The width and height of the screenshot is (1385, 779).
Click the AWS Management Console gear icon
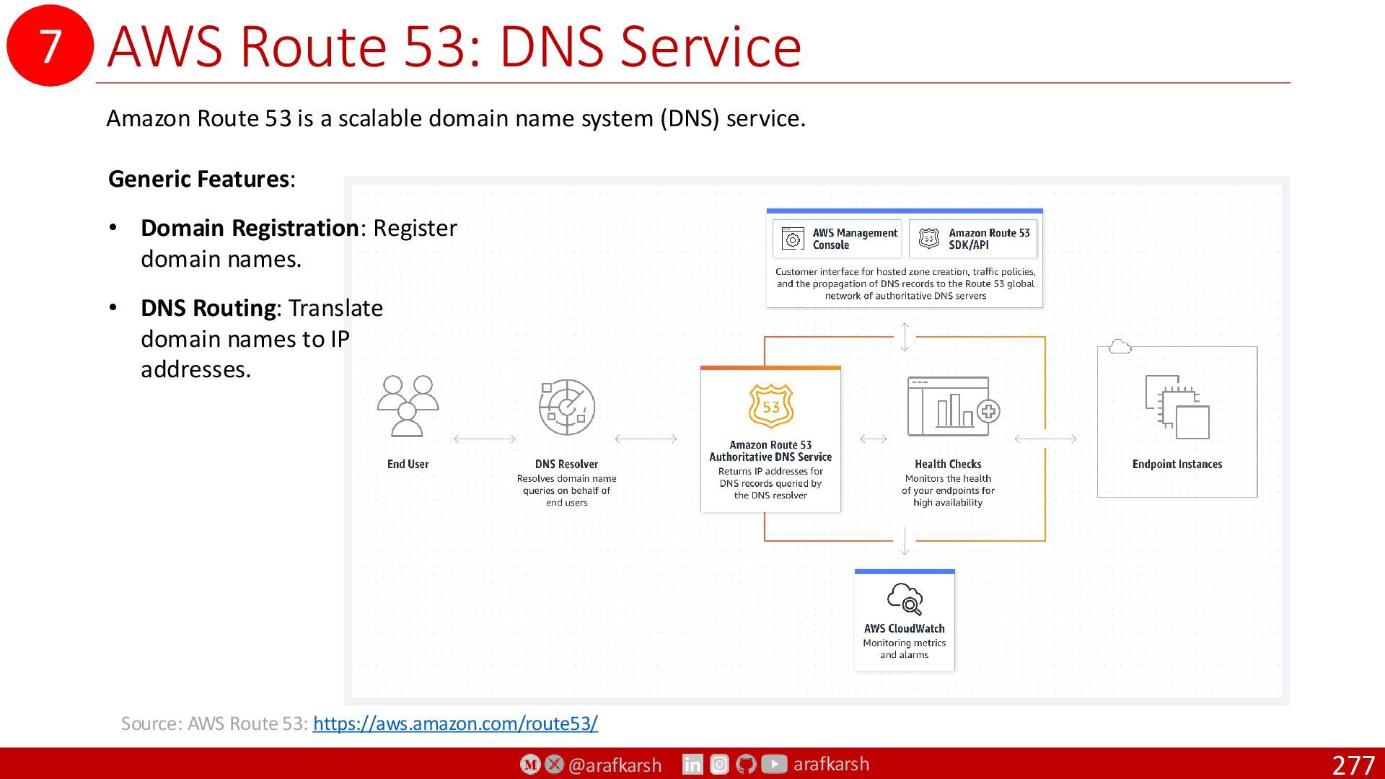click(792, 239)
